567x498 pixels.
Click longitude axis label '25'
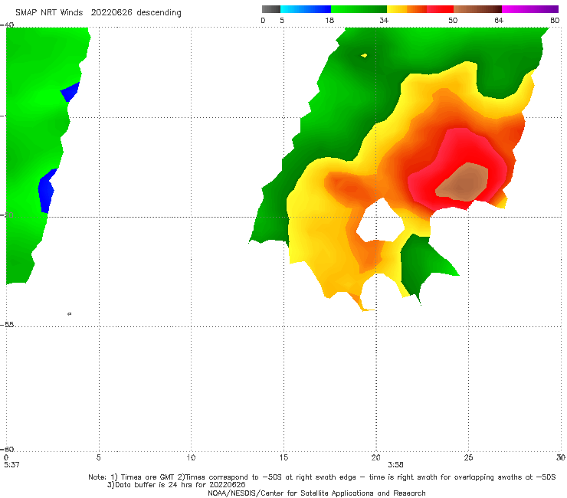[x=468, y=457]
